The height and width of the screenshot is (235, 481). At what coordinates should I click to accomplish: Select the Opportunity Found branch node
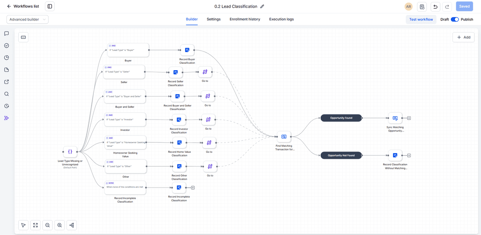(x=341, y=118)
